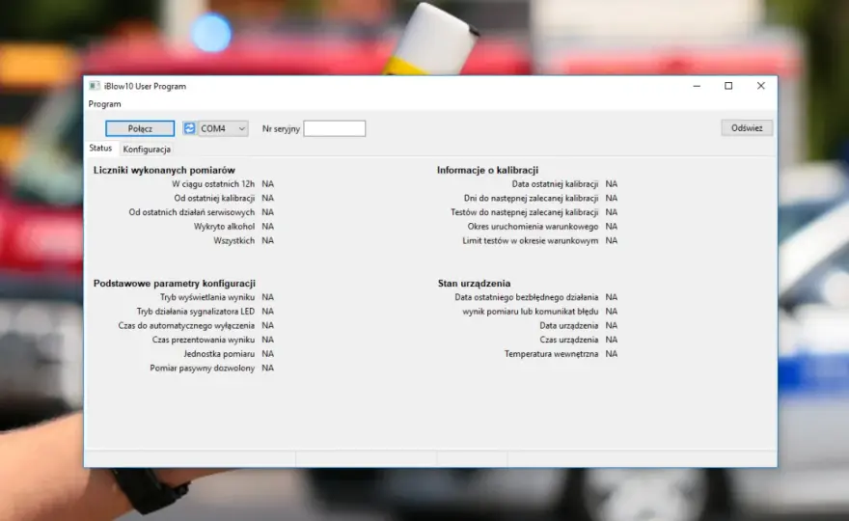
Task: Open the Program menu
Action: click(104, 104)
